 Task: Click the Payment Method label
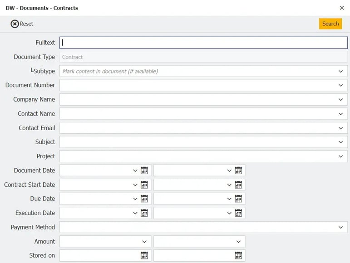pos(33,227)
